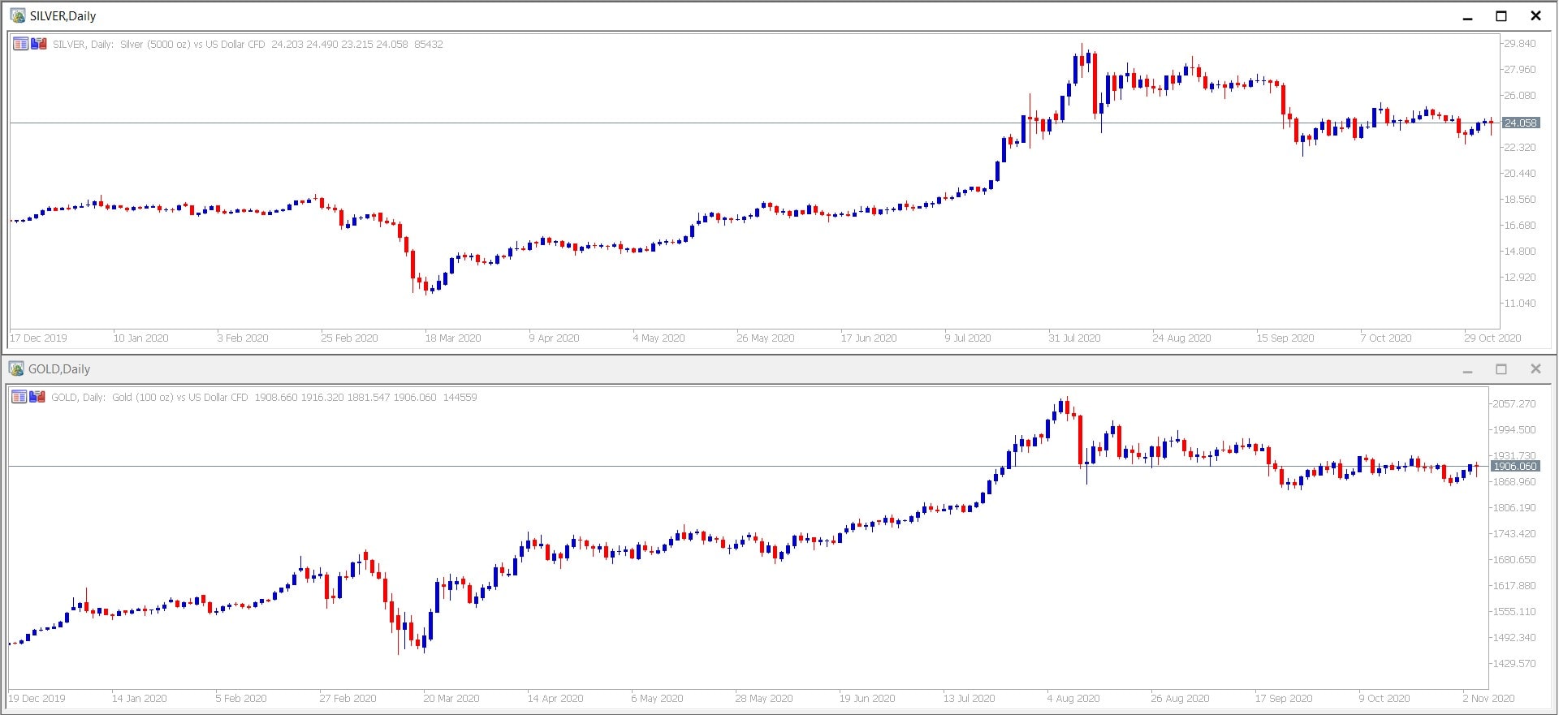The width and height of the screenshot is (1559, 715).
Task: Minimize the SILVER,Daily chart window
Action: point(1467,16)
